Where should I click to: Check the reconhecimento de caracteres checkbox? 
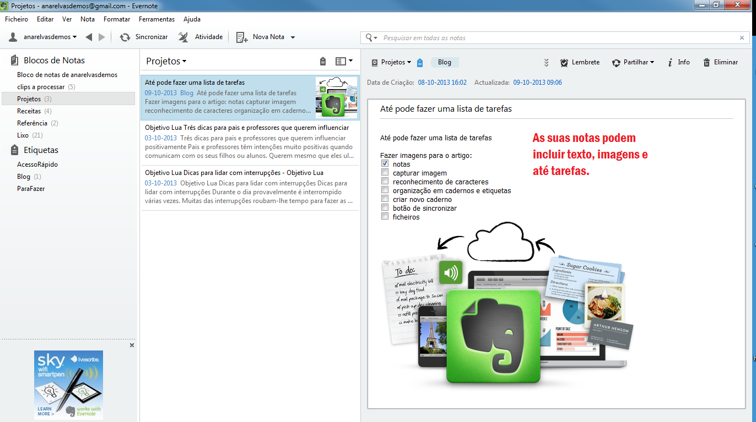[x=385, y=182]
